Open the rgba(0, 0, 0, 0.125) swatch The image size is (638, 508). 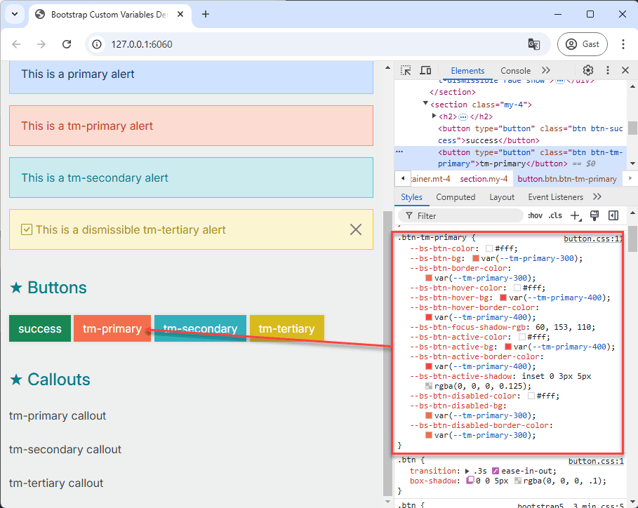click(x=428, y=386)
